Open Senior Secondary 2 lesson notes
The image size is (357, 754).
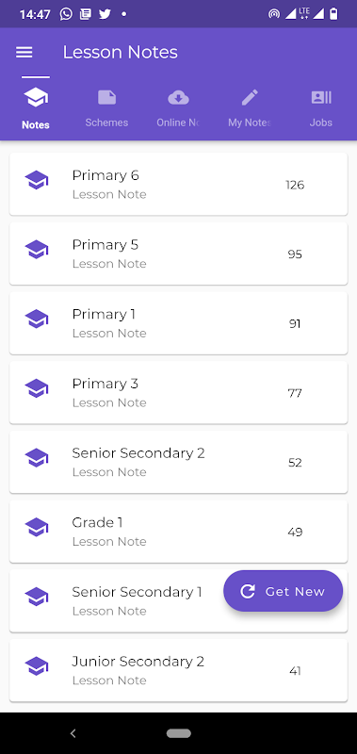tap(178, 462)
